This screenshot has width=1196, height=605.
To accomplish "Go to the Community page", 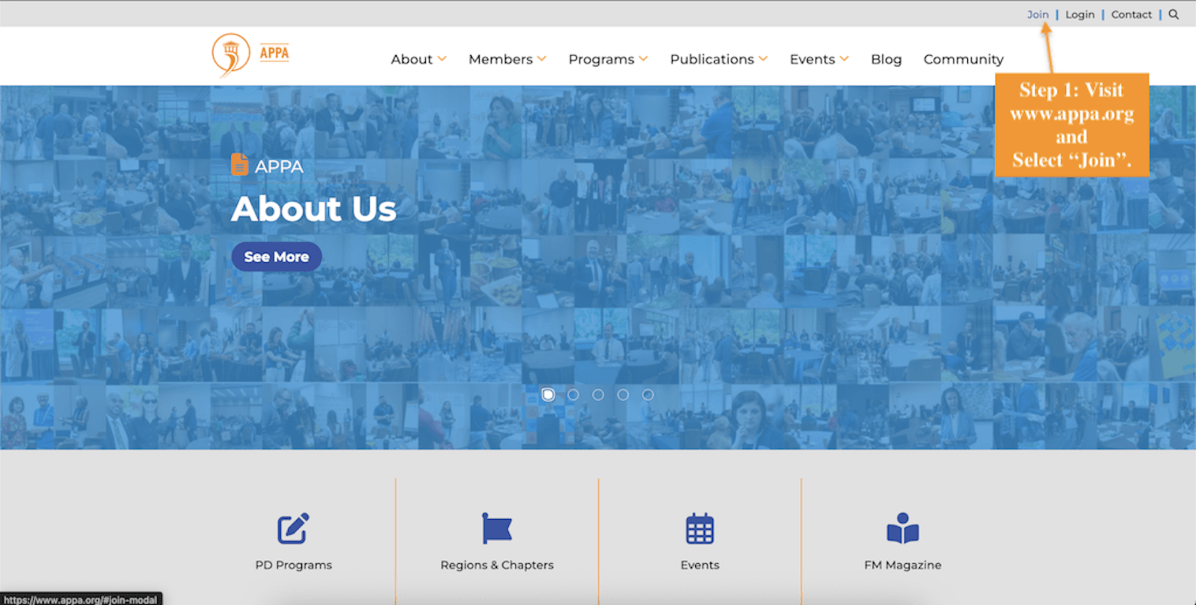I will tap(963, 59).
